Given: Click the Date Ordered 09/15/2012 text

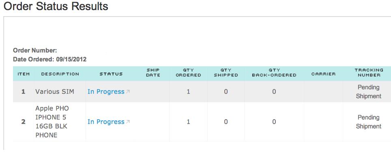Looking at the screenshot, I should coord(49,59).
